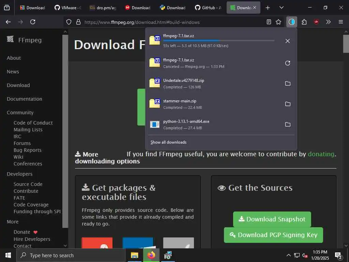Go back to previous page
Screen dimensions: 349x262
click(8, 22)
